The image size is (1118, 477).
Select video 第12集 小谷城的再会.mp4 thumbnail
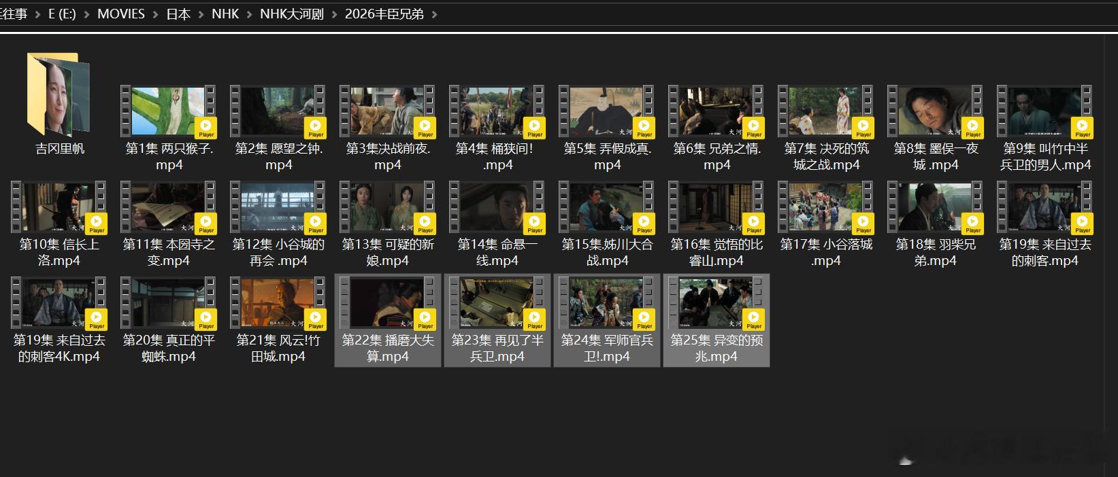(278, 207)
